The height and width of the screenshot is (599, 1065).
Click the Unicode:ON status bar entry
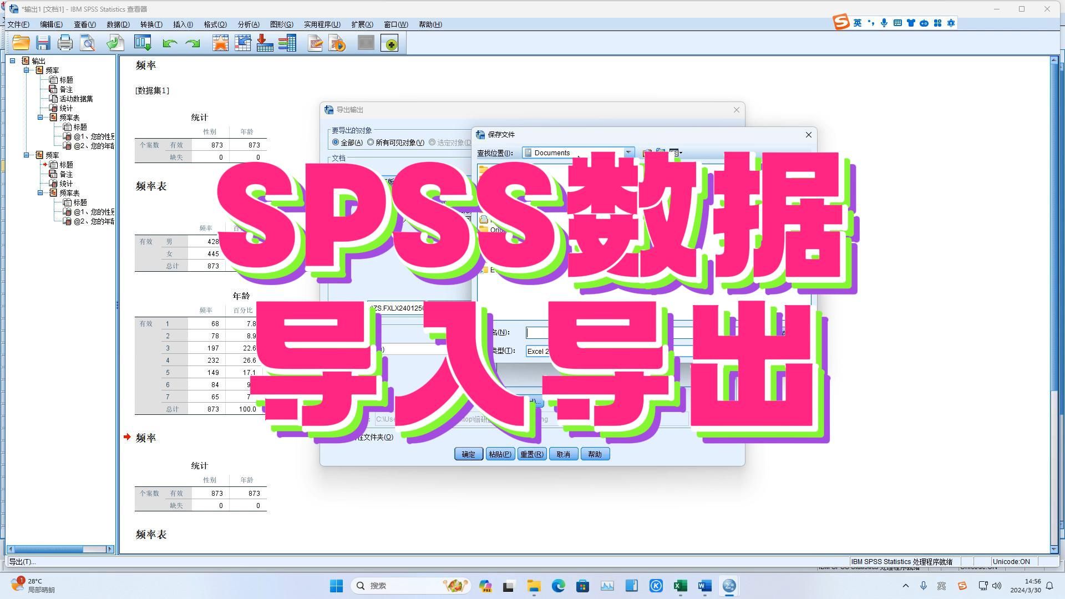pyautogui.click(x=1011, y=562)
